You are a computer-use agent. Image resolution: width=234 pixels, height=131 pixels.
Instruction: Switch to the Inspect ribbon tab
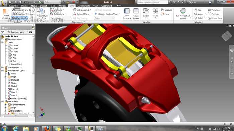tap(43, 6)
